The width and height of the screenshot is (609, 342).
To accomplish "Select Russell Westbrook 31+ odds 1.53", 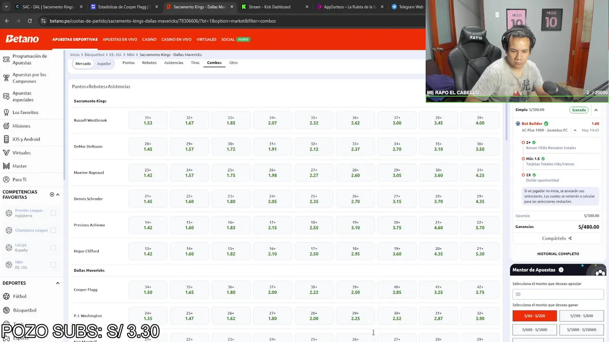I will pos(148,120).
